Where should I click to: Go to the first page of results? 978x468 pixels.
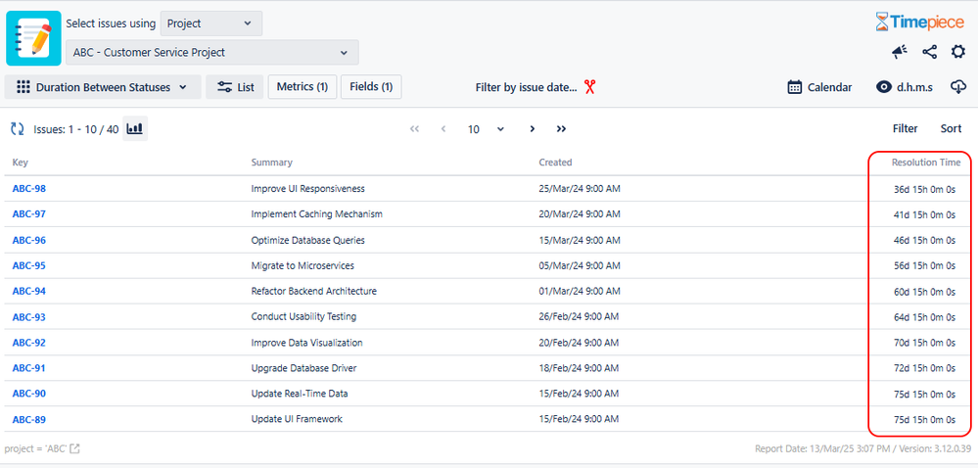(x=414, y=129)
